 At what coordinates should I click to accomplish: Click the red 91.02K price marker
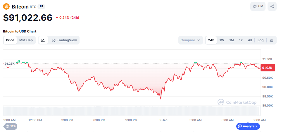268,68
